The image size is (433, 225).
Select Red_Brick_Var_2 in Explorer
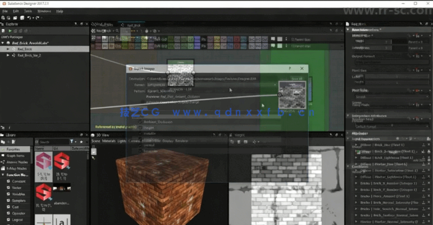tap(29, 55)
